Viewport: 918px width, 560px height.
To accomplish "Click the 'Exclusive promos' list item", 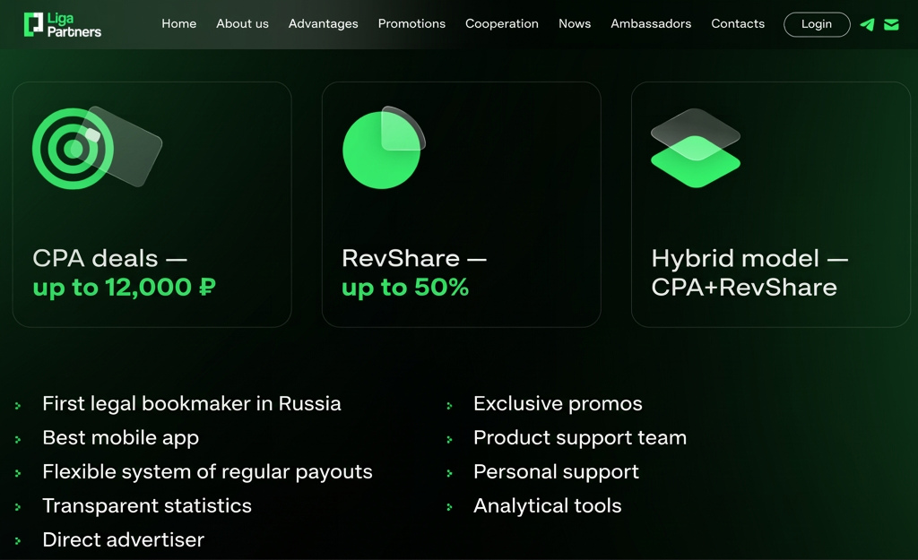I will pos(558,404).
